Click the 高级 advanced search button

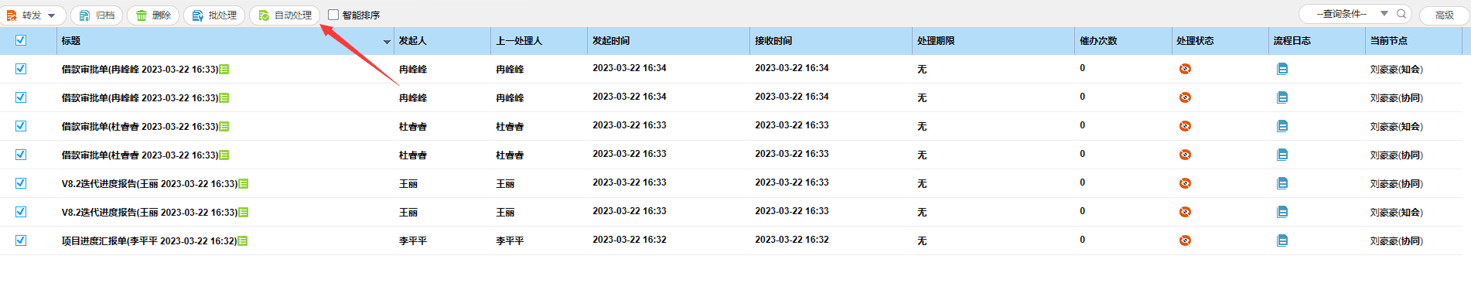point(1444,15)
